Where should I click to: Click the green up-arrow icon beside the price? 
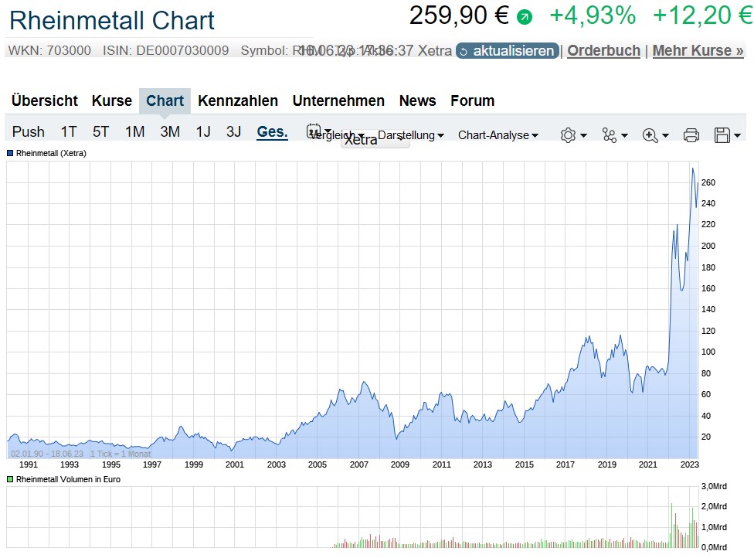pos(524,18)
